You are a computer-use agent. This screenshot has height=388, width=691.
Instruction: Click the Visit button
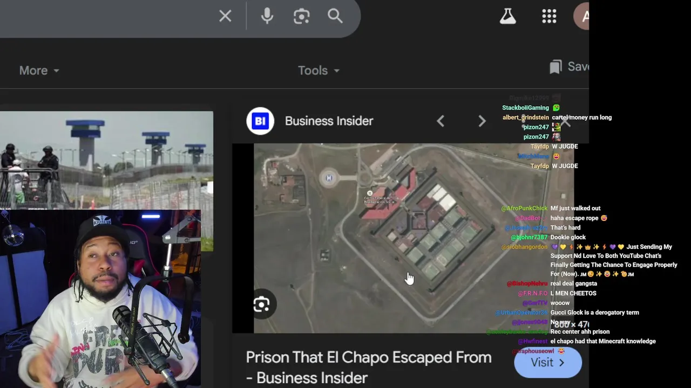pyautogui.click(x=548, y=363)
